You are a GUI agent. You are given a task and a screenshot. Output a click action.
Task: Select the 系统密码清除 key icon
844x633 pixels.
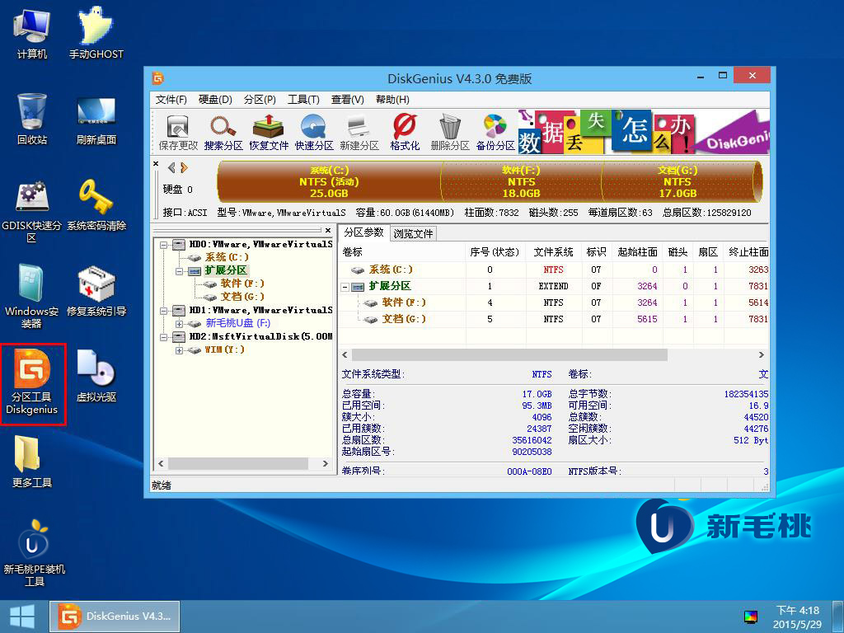(96, 205)
